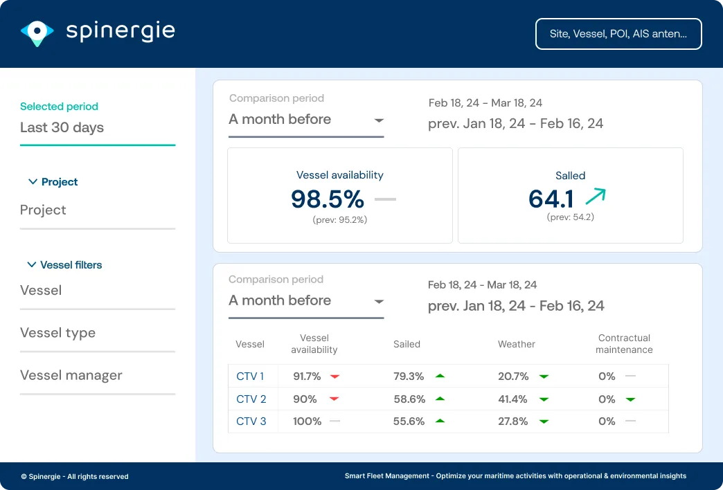Click the Project filter input field
This screenshot has height=490, width=723.
click(97, 210)
